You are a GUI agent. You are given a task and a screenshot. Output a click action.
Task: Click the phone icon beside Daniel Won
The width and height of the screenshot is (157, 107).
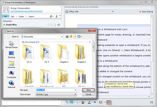(x=52, y=25)
